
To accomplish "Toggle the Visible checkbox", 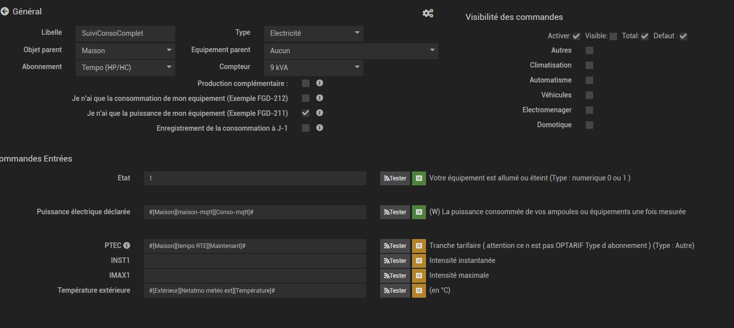I will pos(613,36).
